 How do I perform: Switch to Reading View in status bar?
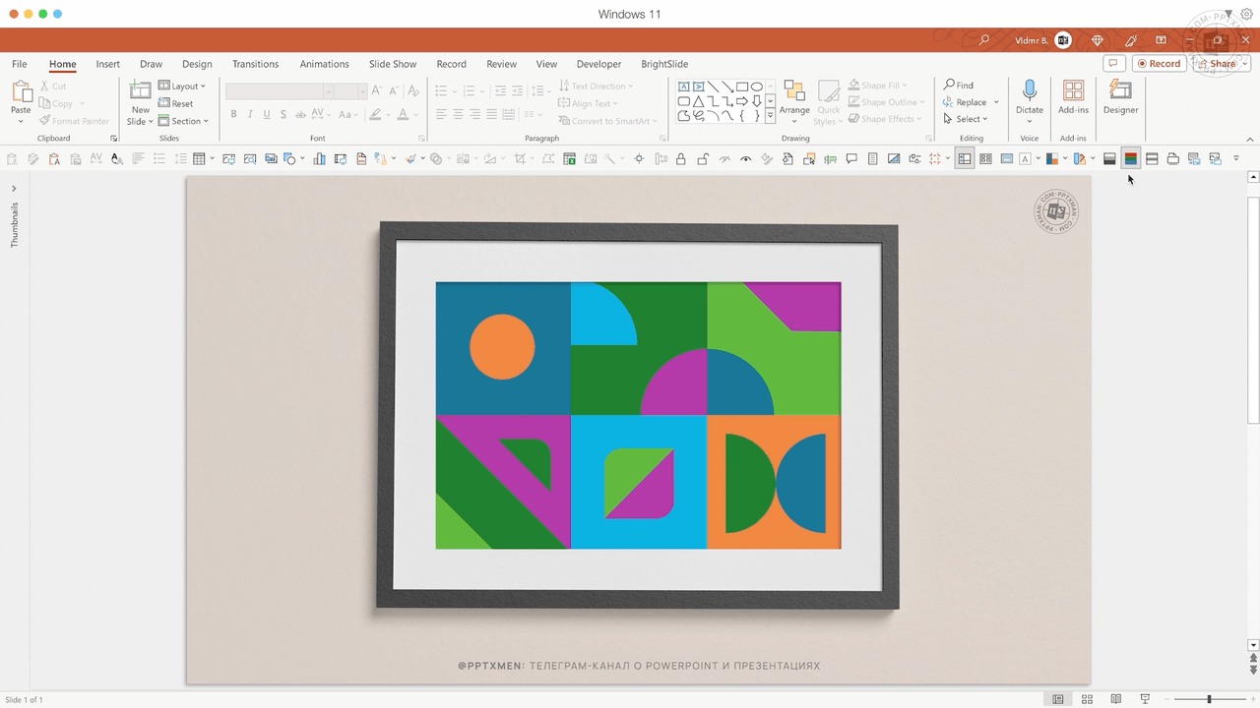pyautogui.click(x=1115, y=699)
